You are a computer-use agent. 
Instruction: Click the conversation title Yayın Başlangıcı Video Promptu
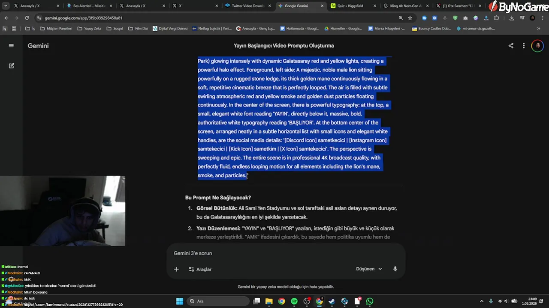(x=284, y=46)
